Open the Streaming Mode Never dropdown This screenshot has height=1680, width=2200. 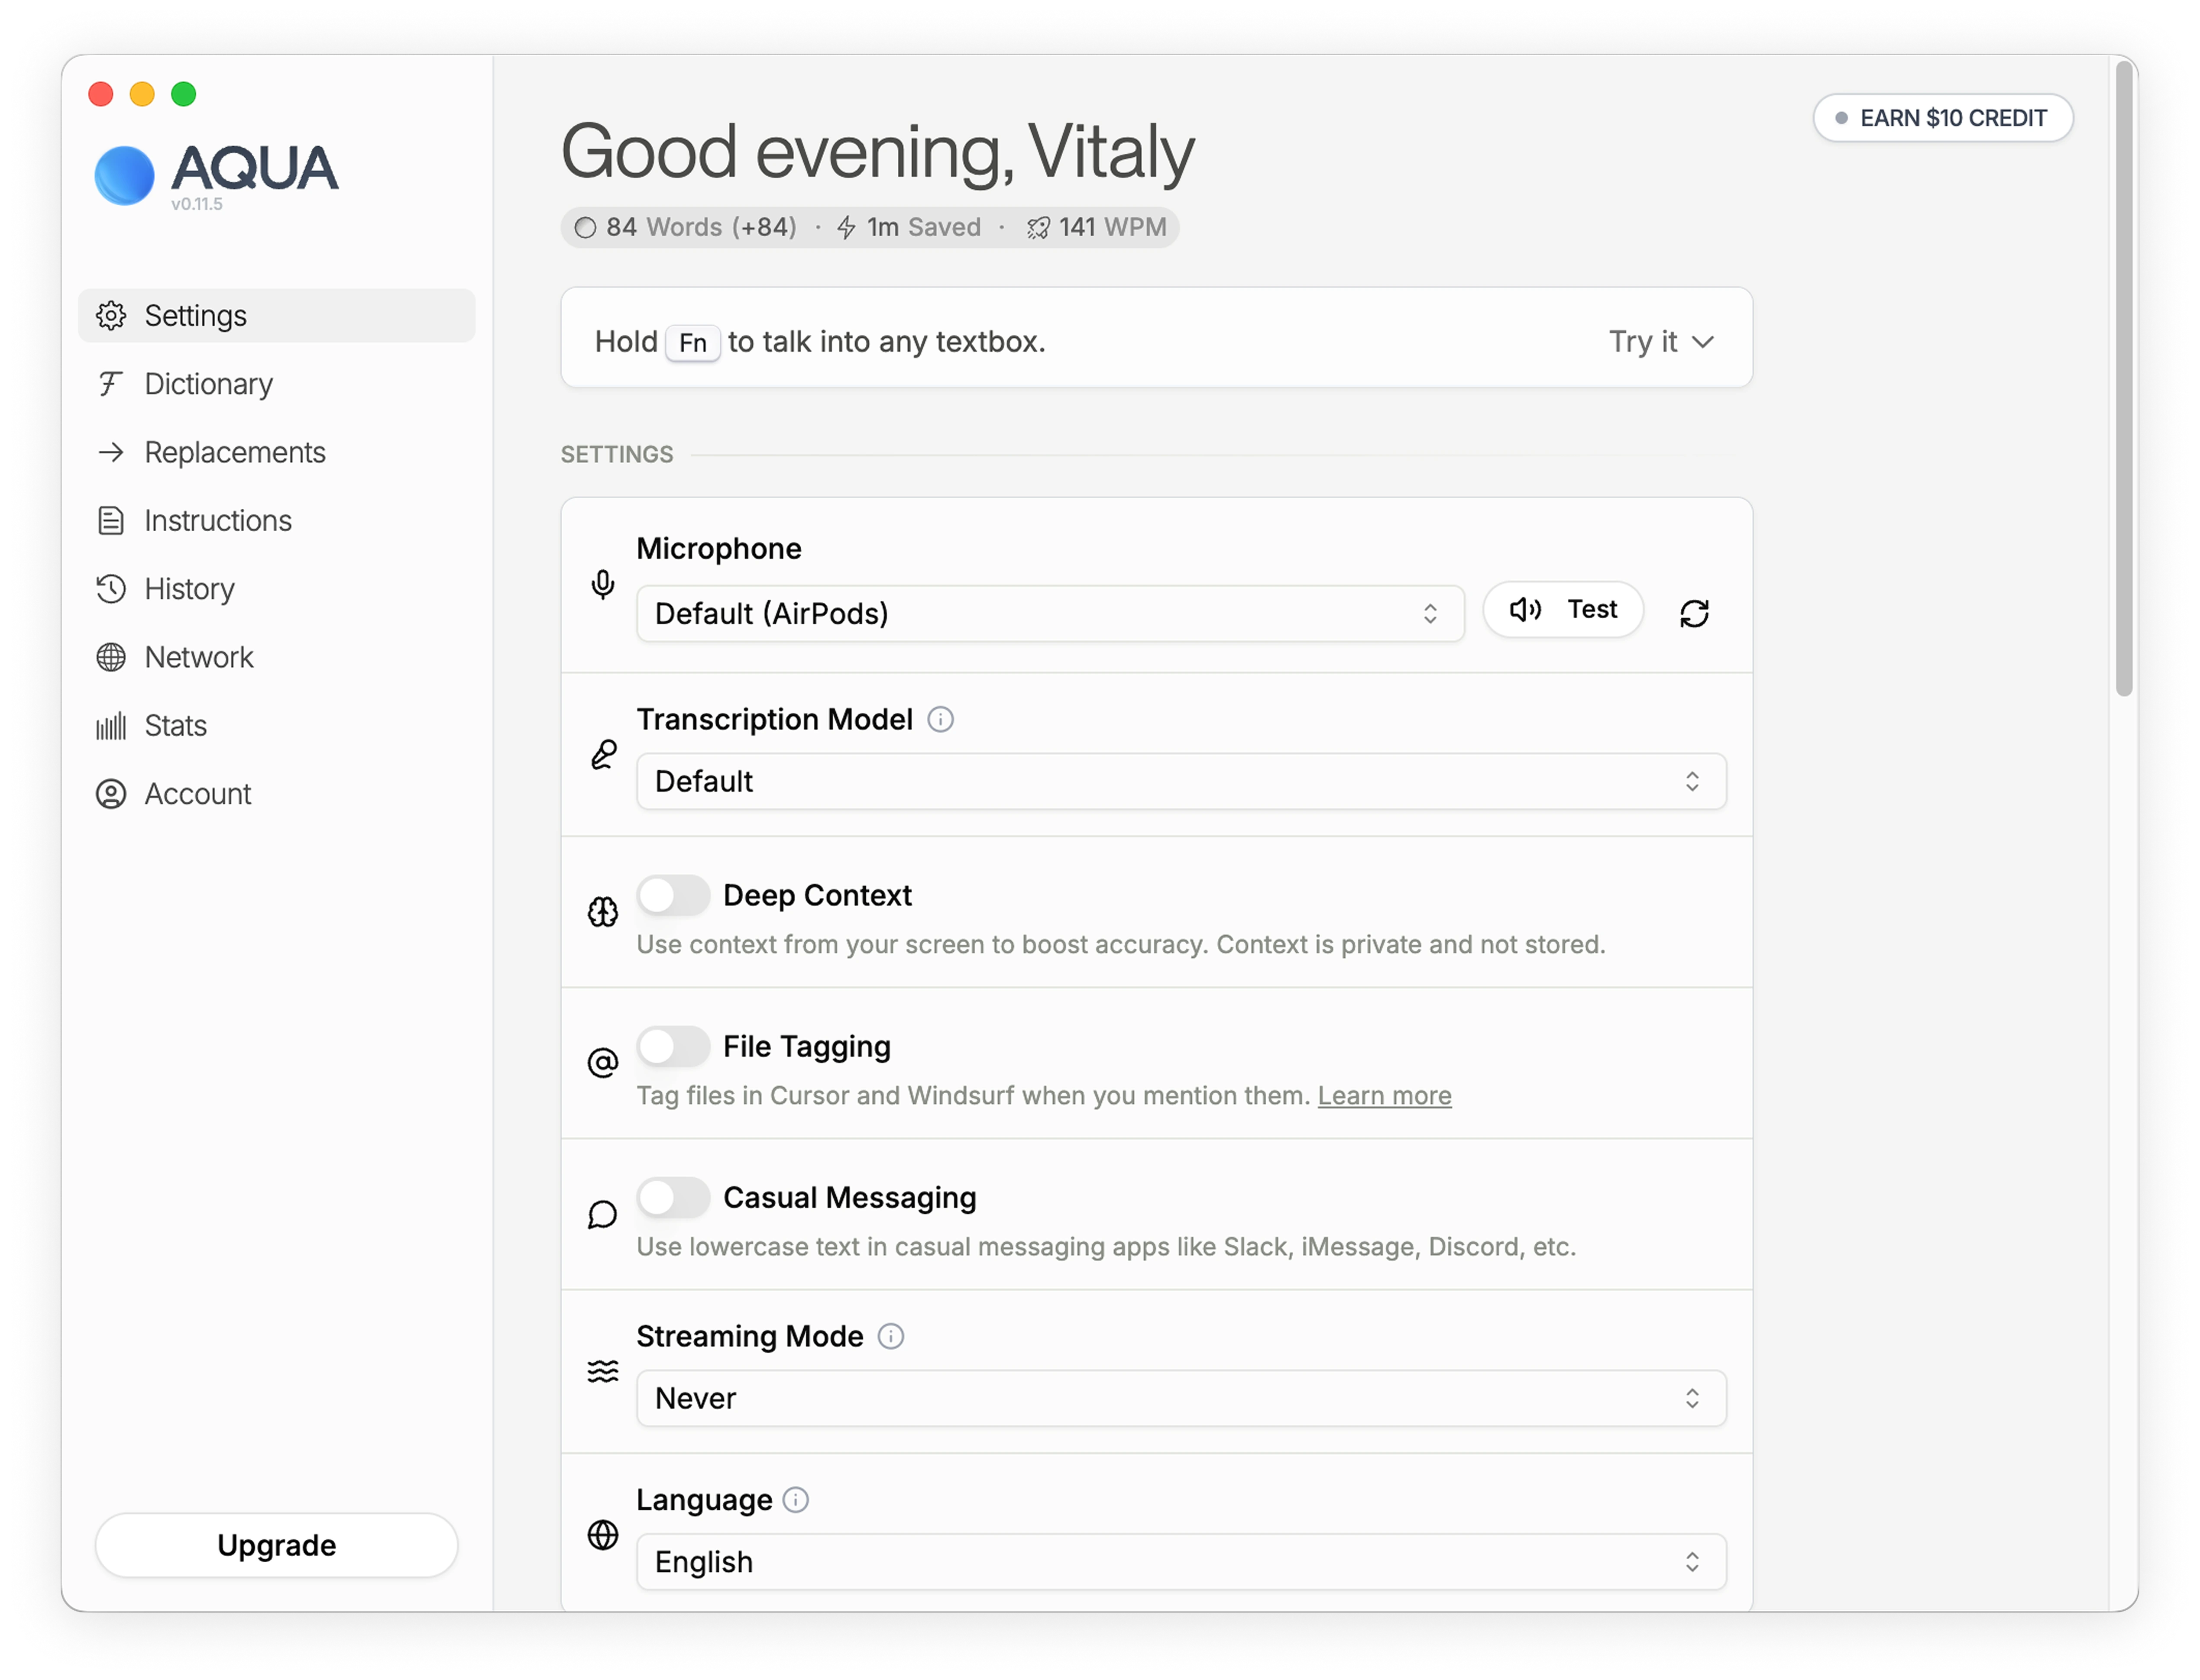click(1181, 1398)
